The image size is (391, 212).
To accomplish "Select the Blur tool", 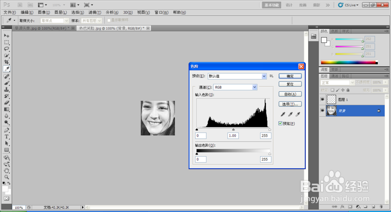I will coord(7,116).
